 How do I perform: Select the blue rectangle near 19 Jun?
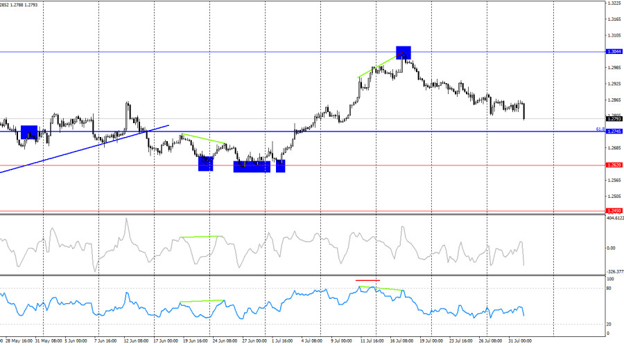[x=206, y=164]
